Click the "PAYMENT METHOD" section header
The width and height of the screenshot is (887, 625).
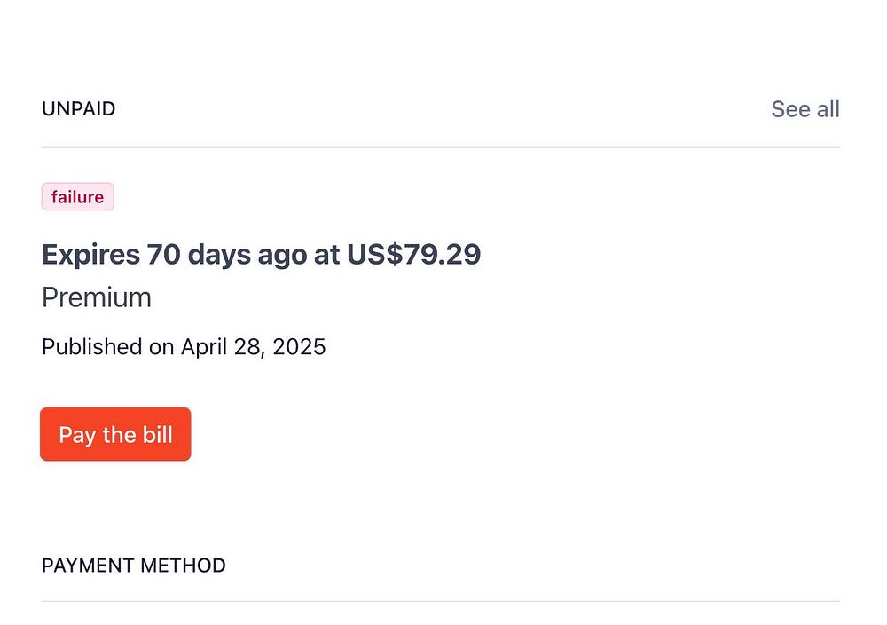click(133, 566)
